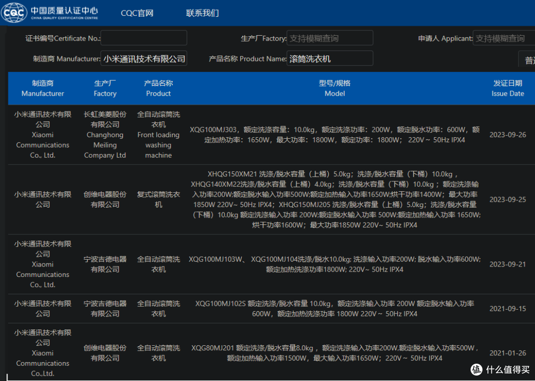Image resolution: width=535 pixels, height=381 pixels.
Task: Click the 全自动滚筒洗衣机 product cell in the 2021-01-26 row
Action: click(159, 353)
